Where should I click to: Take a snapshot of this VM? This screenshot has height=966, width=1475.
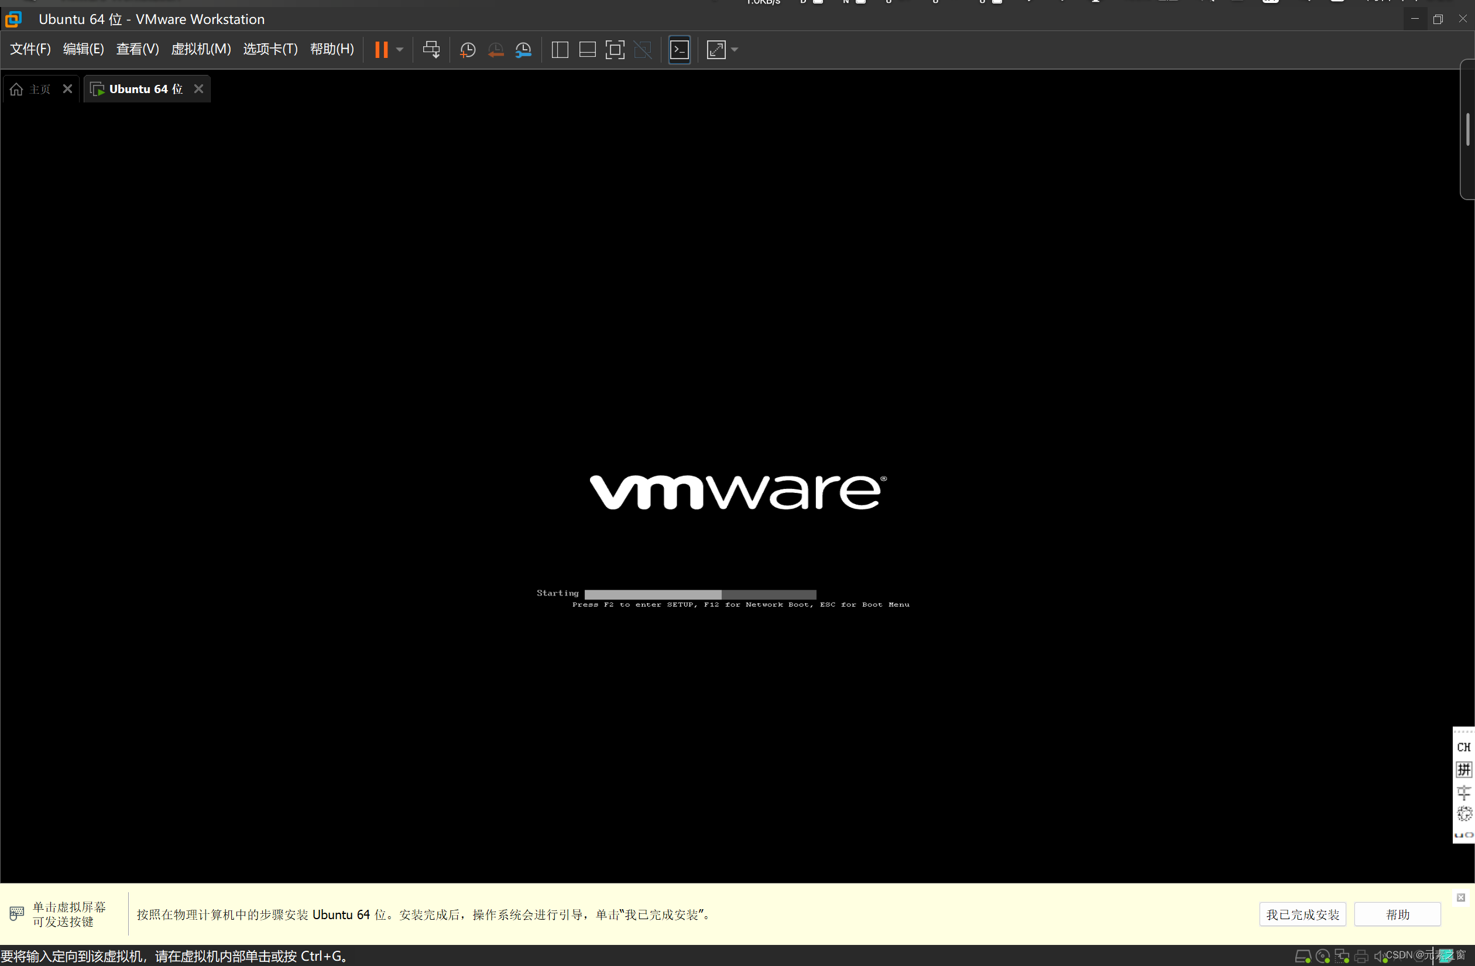[467, 50]
